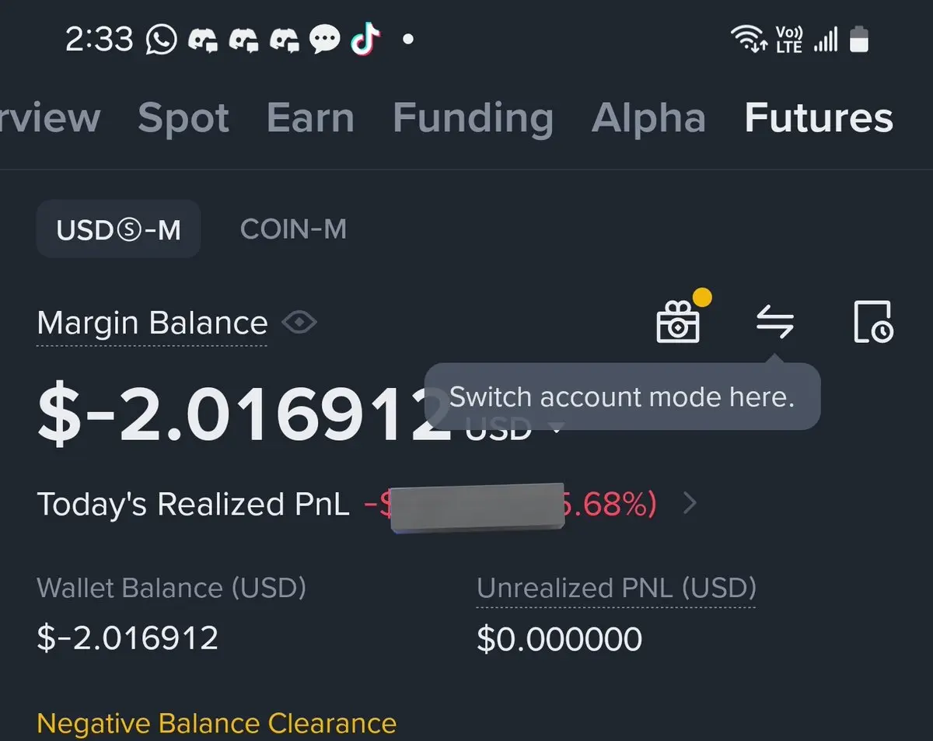933x741 pixels.
Task: Tap the battery status icon
Action: click(x=859, y=39)
